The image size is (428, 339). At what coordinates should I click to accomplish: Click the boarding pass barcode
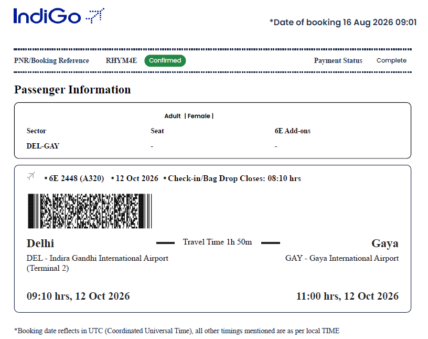coord(90,211)
